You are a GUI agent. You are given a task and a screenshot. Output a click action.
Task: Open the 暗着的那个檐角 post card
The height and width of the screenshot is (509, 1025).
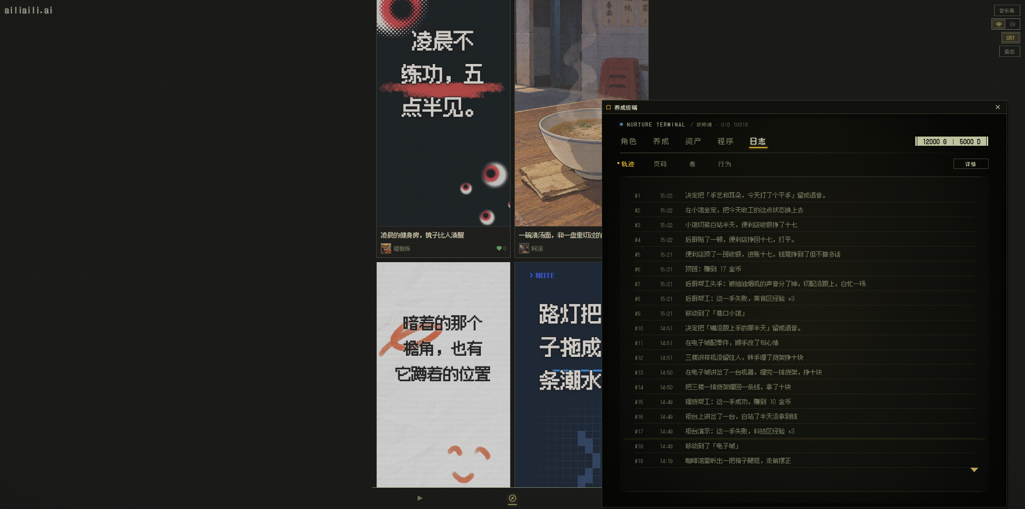(x=443, y=374)
